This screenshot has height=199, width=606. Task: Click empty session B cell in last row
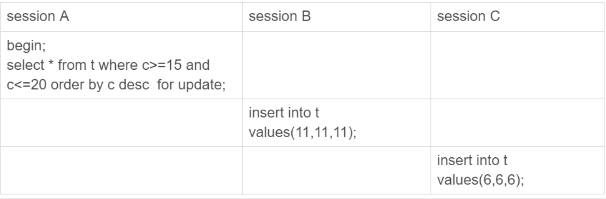(336, 170)
